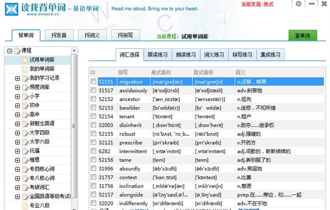Image resolution: width=330 pixels, height=210 pixels.
Task: Expand the 我的学习记录 node
Action: tap(18, 78)
